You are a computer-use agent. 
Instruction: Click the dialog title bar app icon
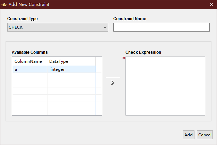click(4, 5)
